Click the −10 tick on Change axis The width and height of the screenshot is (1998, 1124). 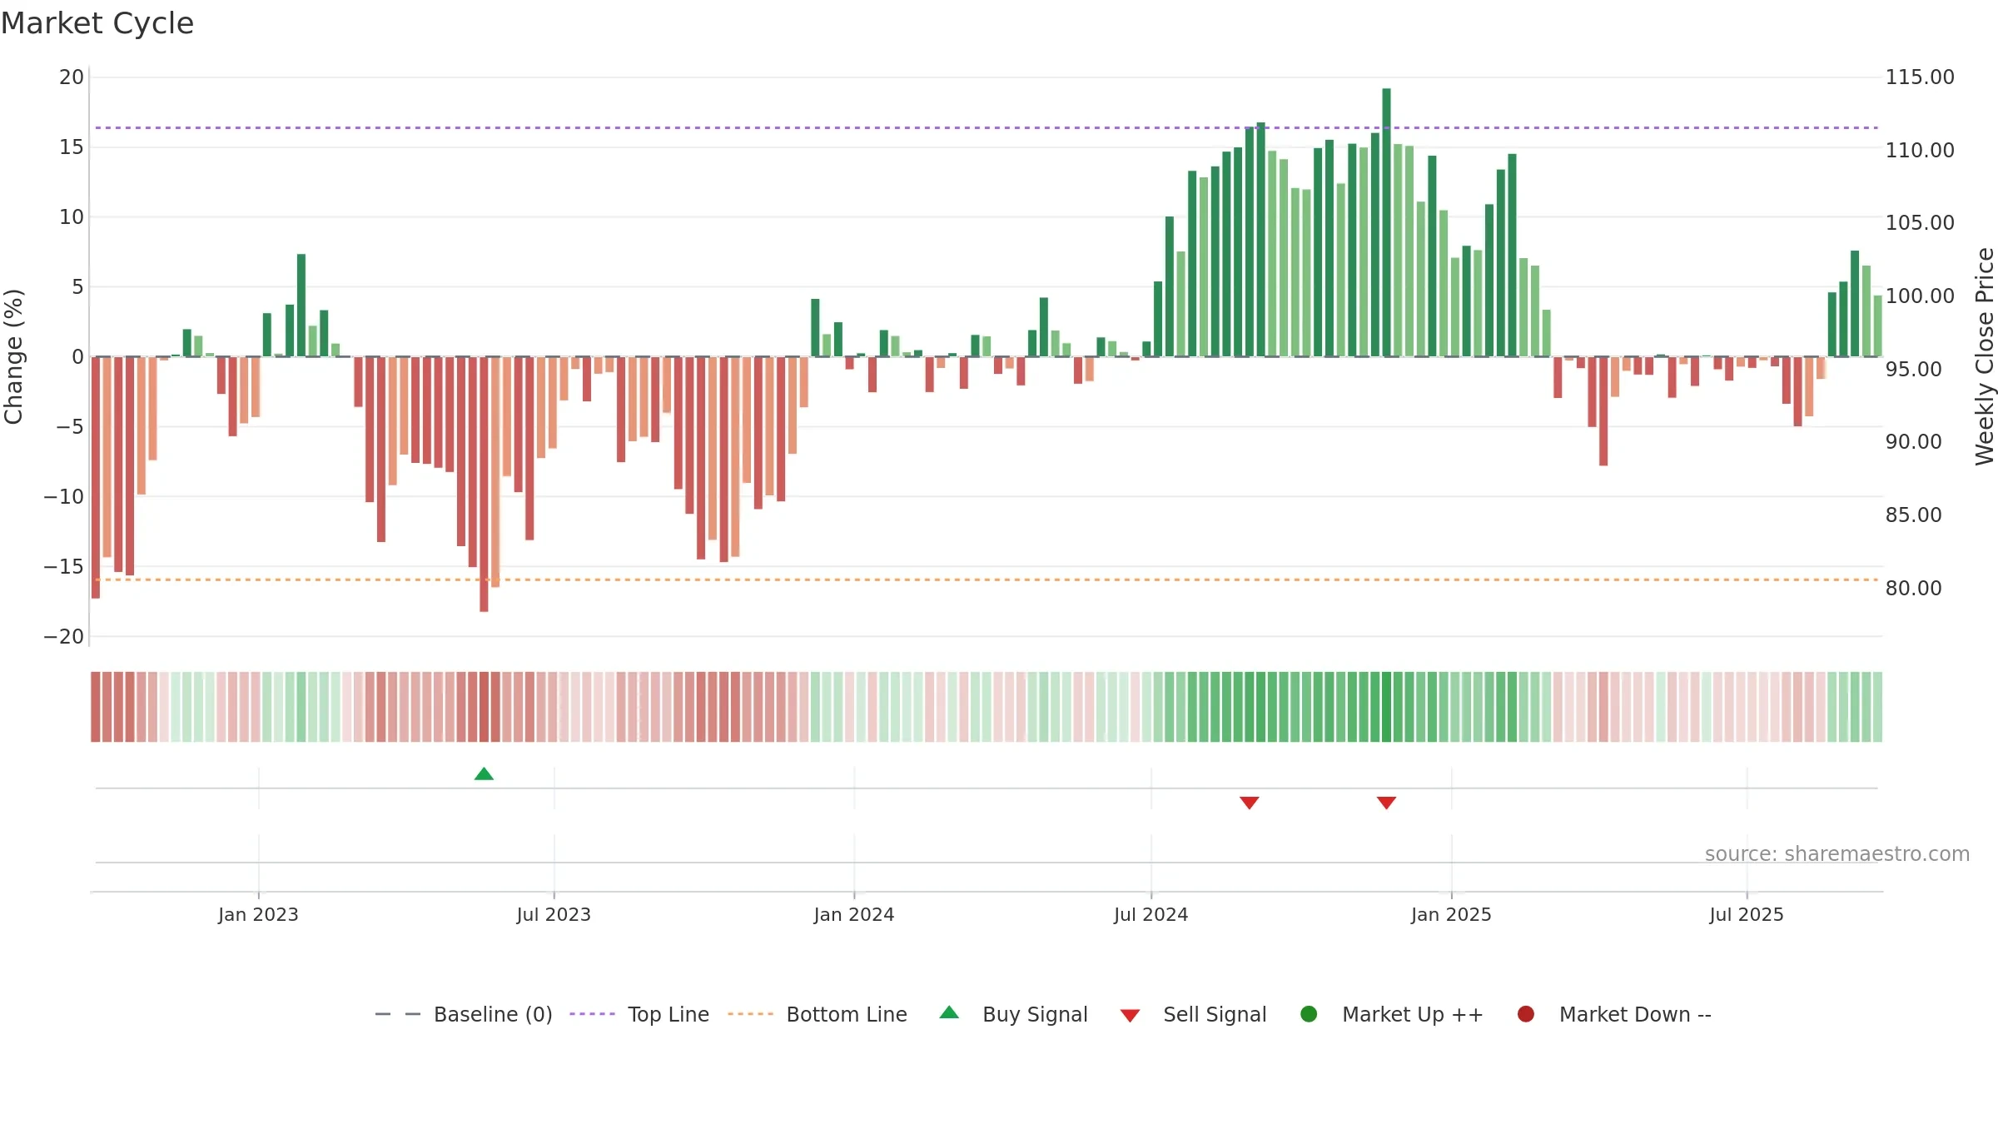[x=64, y=497]
